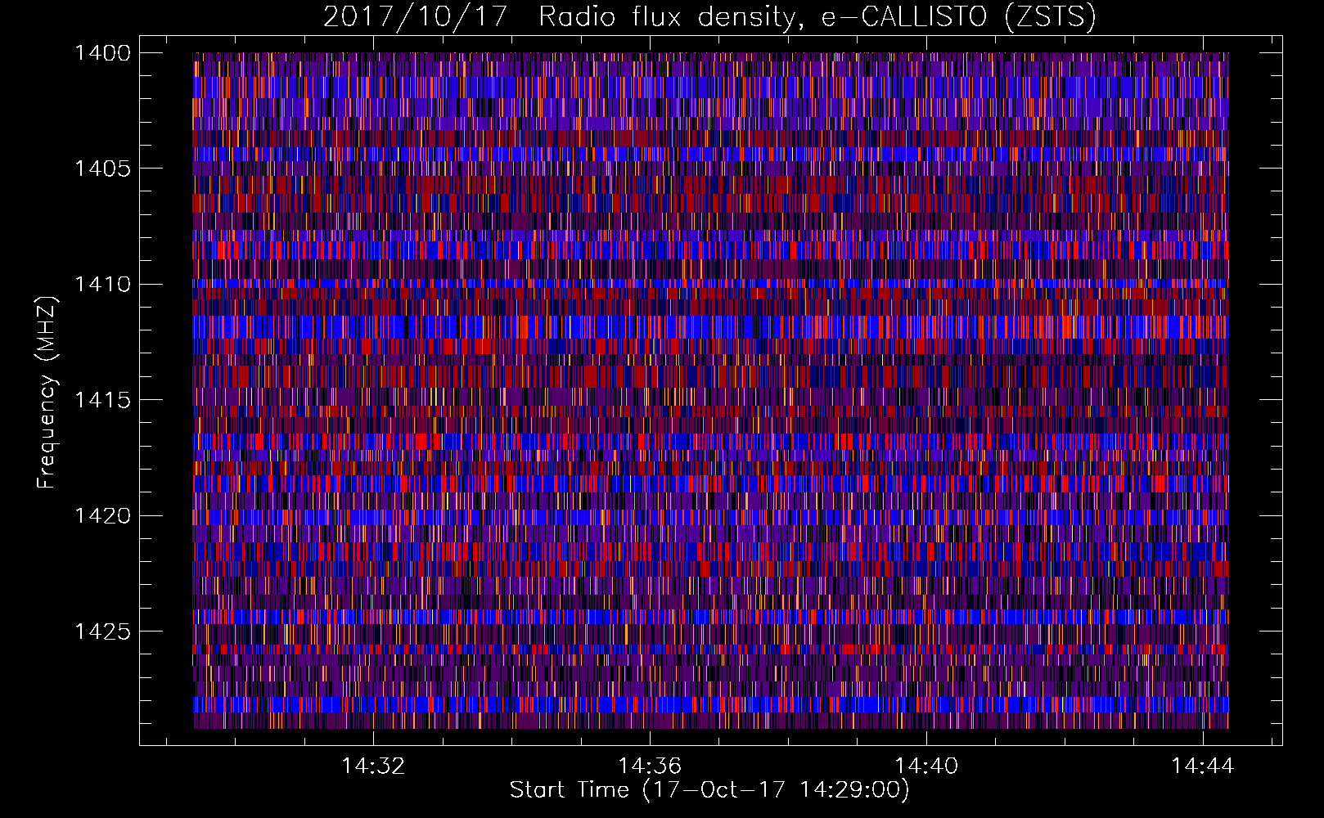Click the 1425 frequency tick label
The image size is (1324, 818).
click(x=102, y=631)
